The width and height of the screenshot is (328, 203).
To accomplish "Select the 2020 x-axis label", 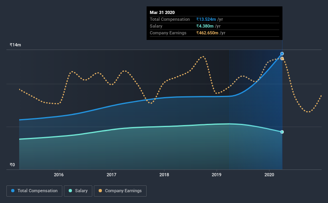I will point(269,175).
